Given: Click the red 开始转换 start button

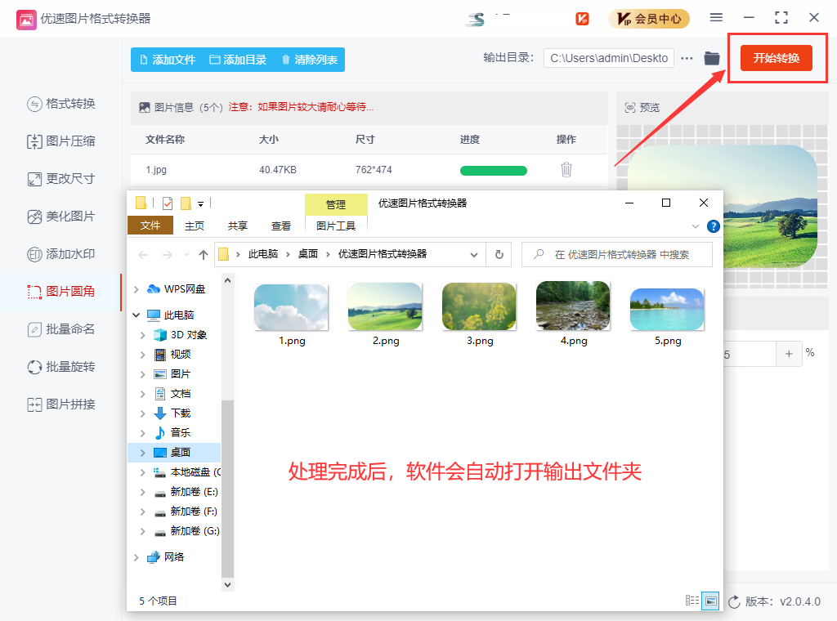Looking at the screenshot, I should point(777,58).
